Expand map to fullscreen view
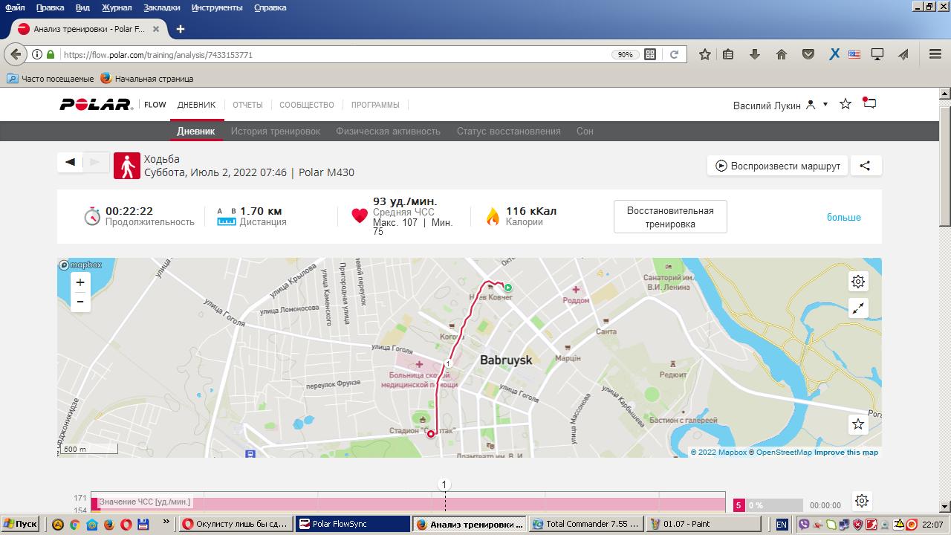951x535 pixels. point(858,308)
